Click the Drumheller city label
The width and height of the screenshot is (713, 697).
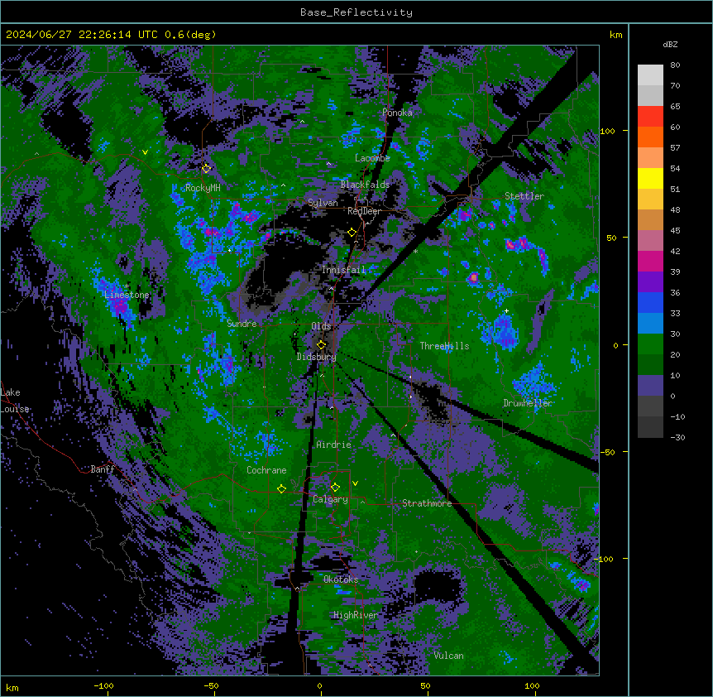(x=528, y=403)
